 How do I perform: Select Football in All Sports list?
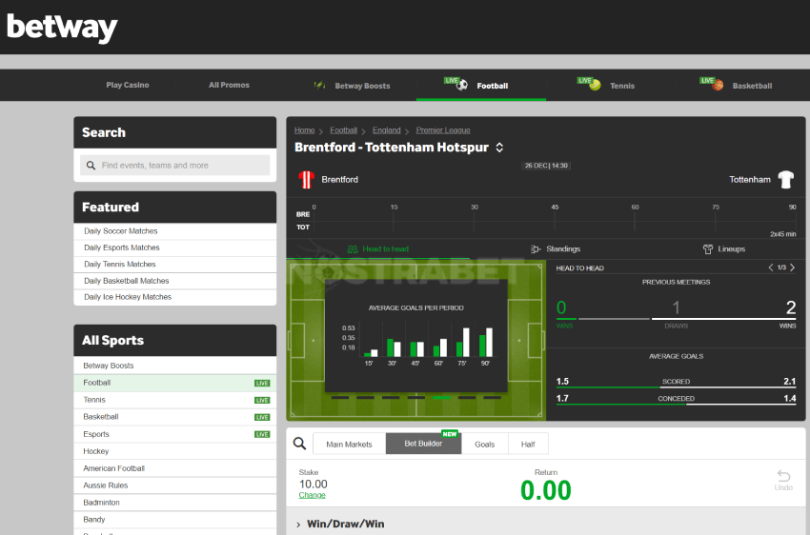[x=175, y=383]
